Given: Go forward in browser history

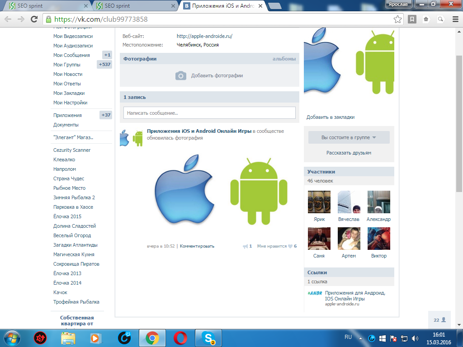Looking at the screenshot, I should click(x=21, y=19).
